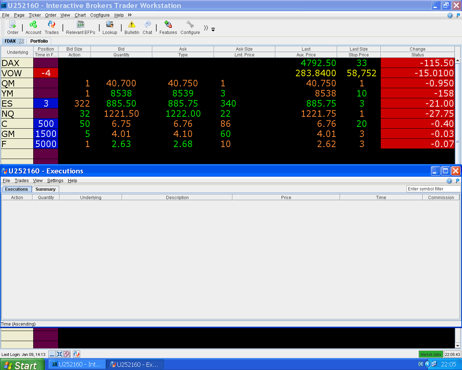Sort executions by Time column header
This screenshot has height=370, width=462.
pos(381,198)
